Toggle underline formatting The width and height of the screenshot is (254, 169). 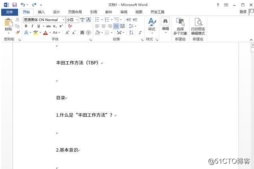(39, 26)
